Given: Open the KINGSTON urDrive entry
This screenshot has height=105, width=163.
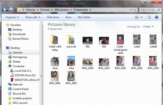Looking at the screenshot, I should click(25, 80).
